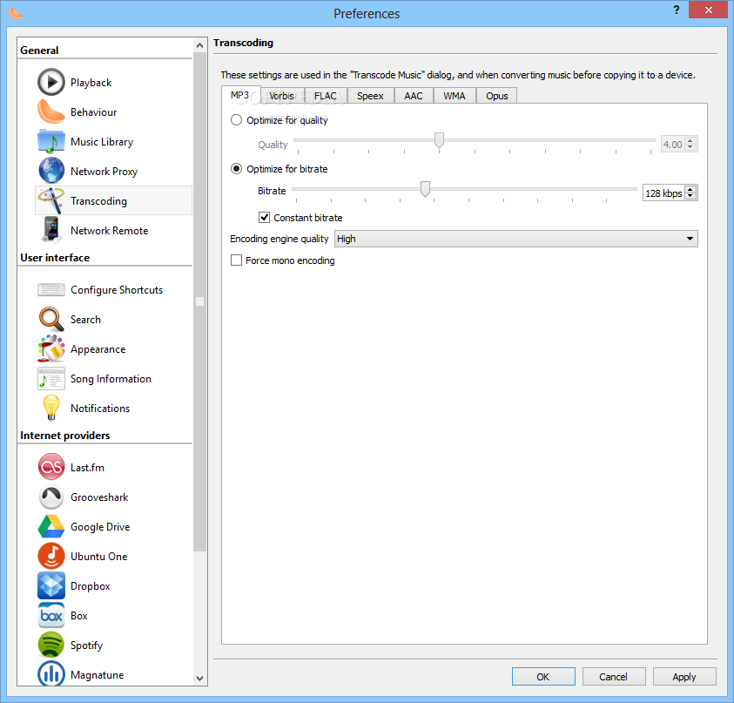Click the help question mark button
The width and height of the screenshot is (734, 703).
677,10
